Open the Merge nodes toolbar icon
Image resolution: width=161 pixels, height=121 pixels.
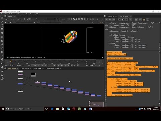click(x=2, y=44)
